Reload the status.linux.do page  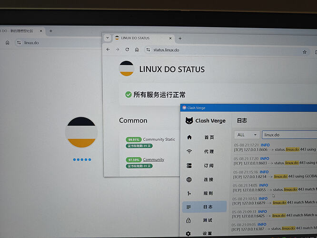click(x=127, y=50)
